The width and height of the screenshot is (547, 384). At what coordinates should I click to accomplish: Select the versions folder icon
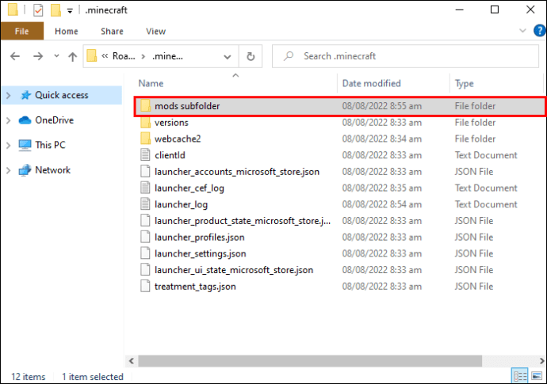tap(146, 122)
